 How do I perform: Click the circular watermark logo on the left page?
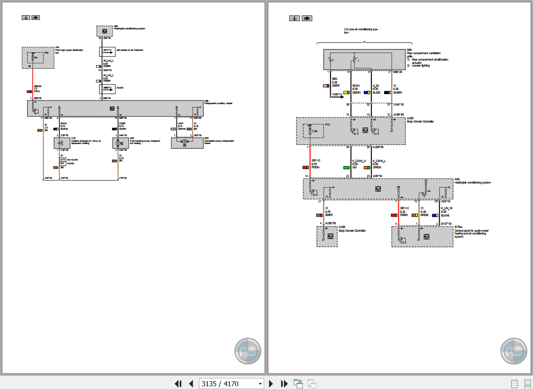point(248,351)
